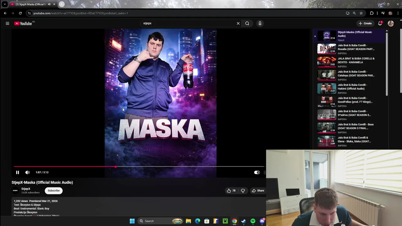
Task: Play Cataleya (GOAT SEASON PAR...) from playlist
Action: pos(350,75)
